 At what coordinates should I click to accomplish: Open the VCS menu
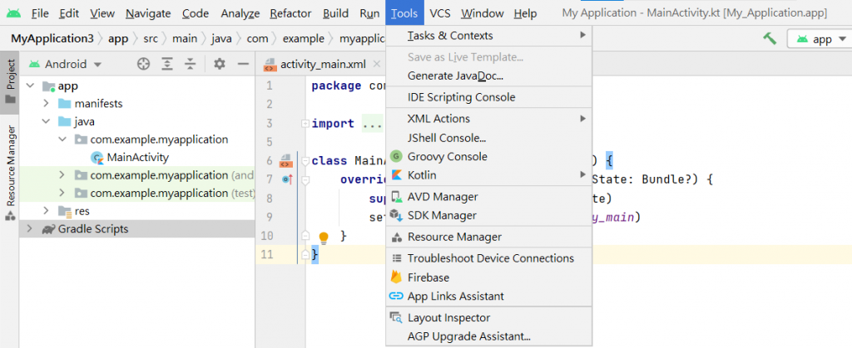click(439, 13)
